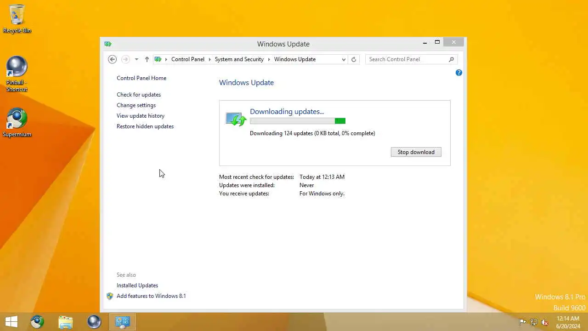Open File Explorer from the taskbar

click(x=66, y=322)
